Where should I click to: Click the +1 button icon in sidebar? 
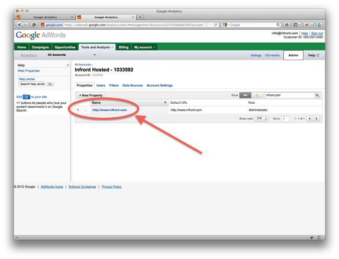pos(27,97)
